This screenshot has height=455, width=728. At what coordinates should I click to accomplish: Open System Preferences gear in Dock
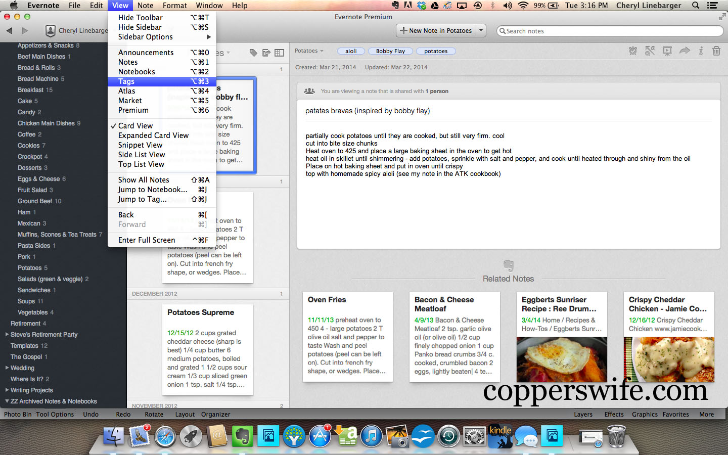(x=474, y=436)
